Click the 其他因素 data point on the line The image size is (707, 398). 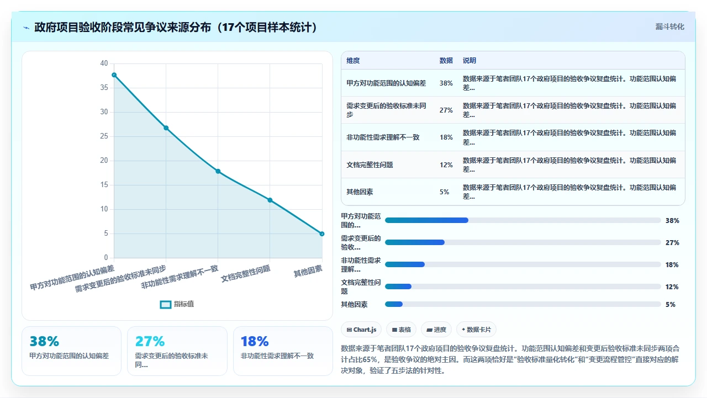point(321,234)
